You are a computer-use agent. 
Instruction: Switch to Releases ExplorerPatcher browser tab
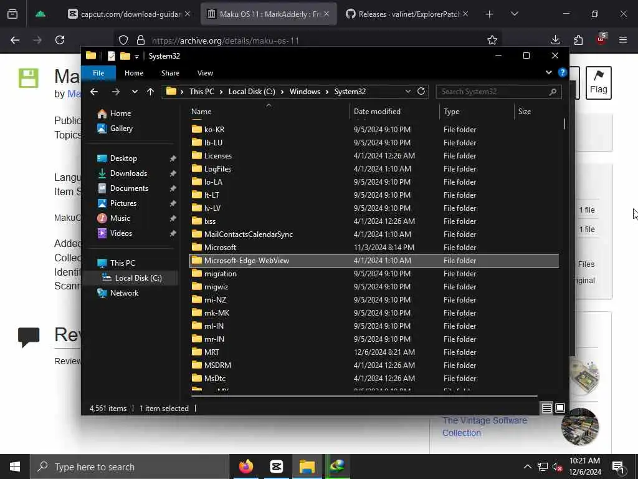[x=407, y=14]
